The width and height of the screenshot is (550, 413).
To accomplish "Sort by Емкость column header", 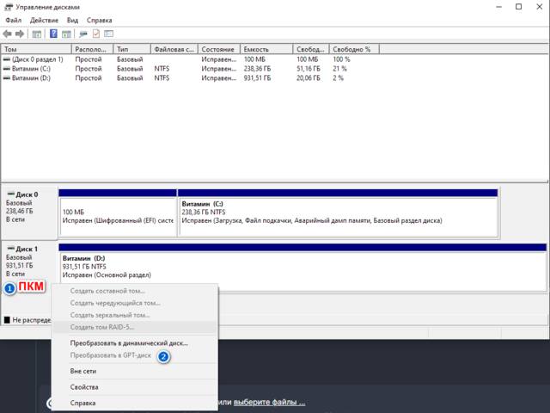I will point(266,50).
